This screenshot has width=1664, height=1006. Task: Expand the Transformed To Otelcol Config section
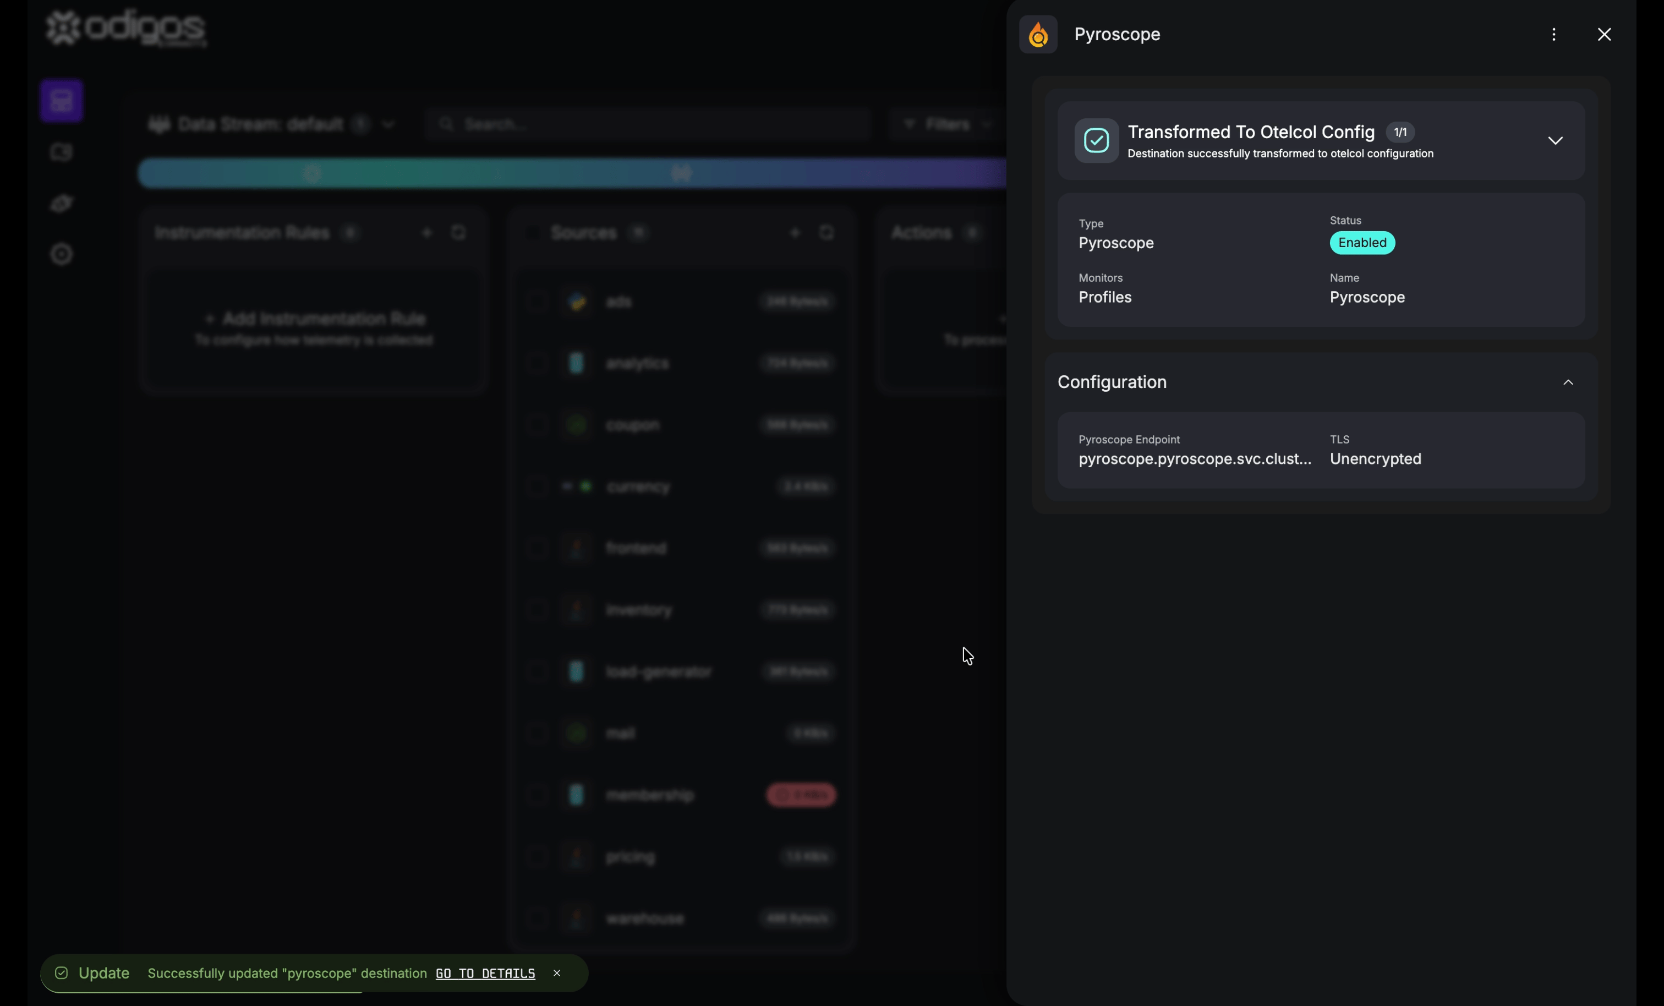1554,140
